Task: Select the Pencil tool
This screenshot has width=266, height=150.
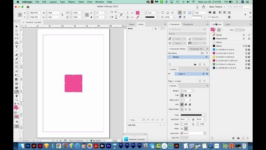Action: point(17,59)
